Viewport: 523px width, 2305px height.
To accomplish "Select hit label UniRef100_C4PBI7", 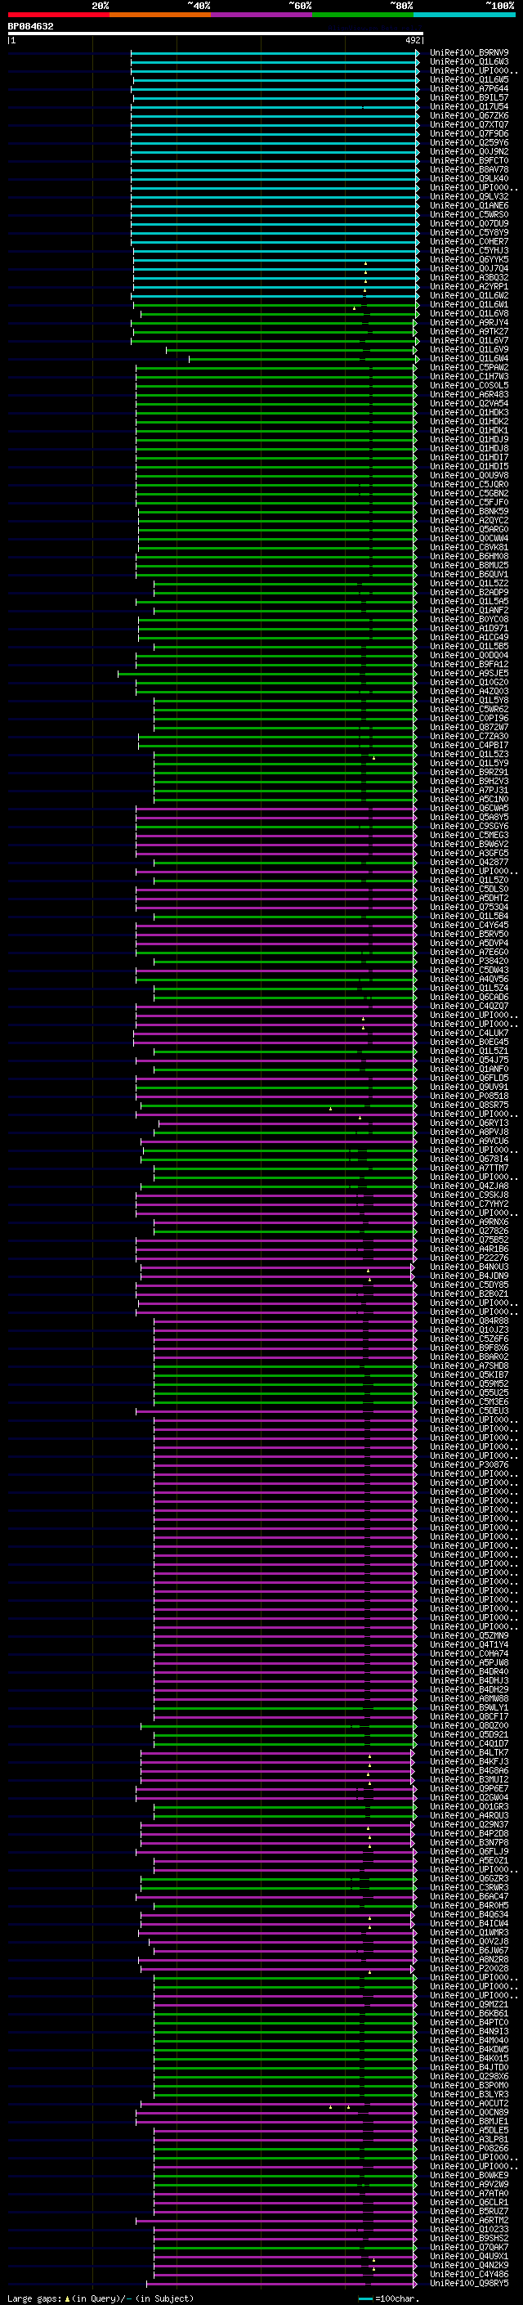I will (469, 744).
